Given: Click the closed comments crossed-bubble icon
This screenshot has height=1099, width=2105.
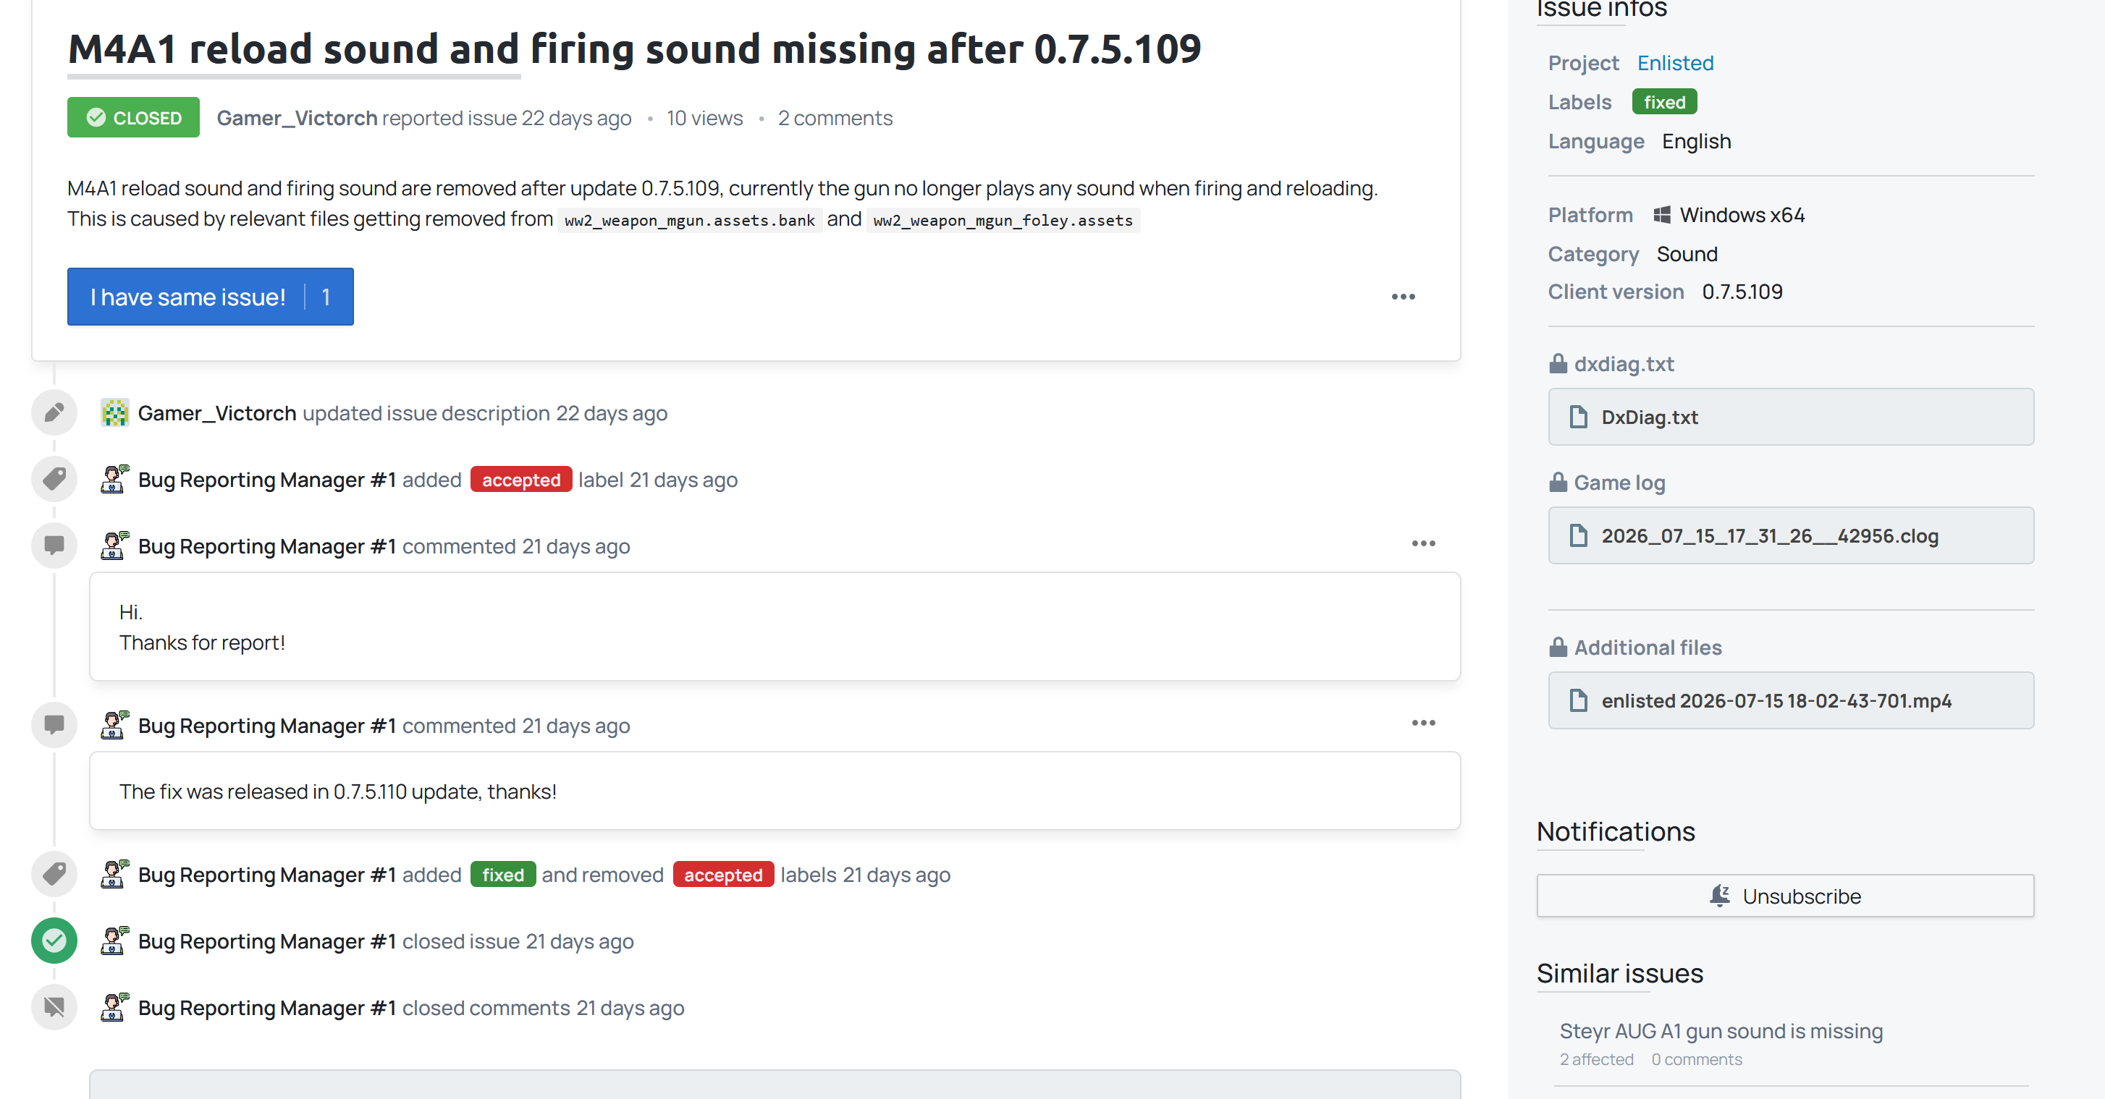Looking at the screenshot, I should 54,1008.
